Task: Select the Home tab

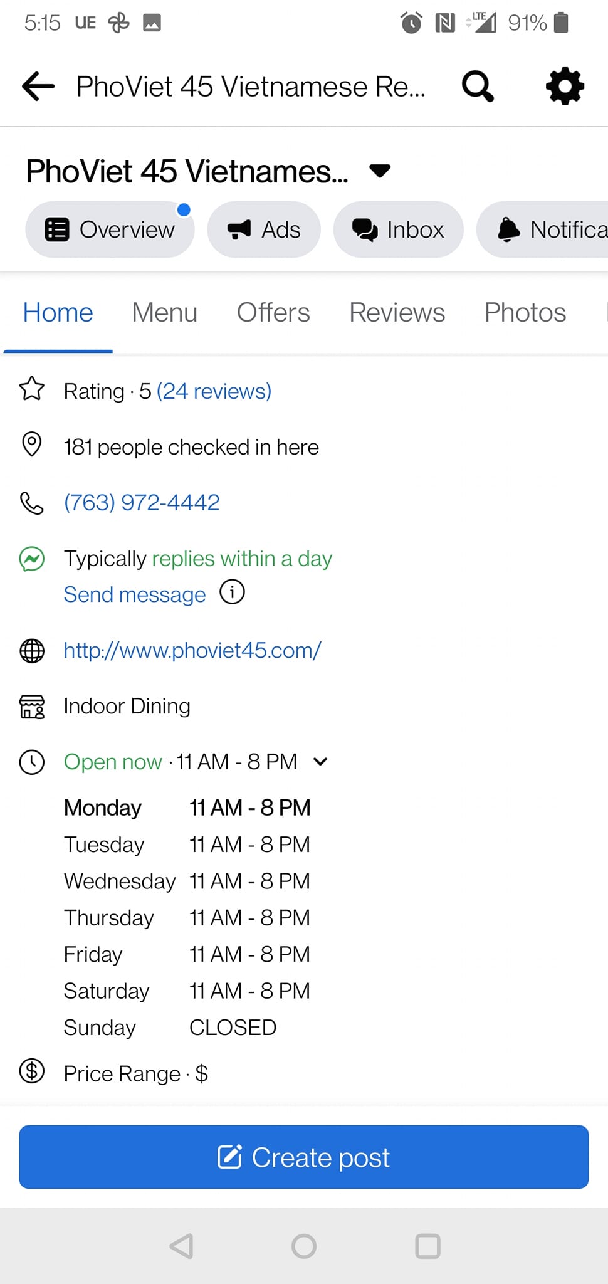Action: (58, 312)
